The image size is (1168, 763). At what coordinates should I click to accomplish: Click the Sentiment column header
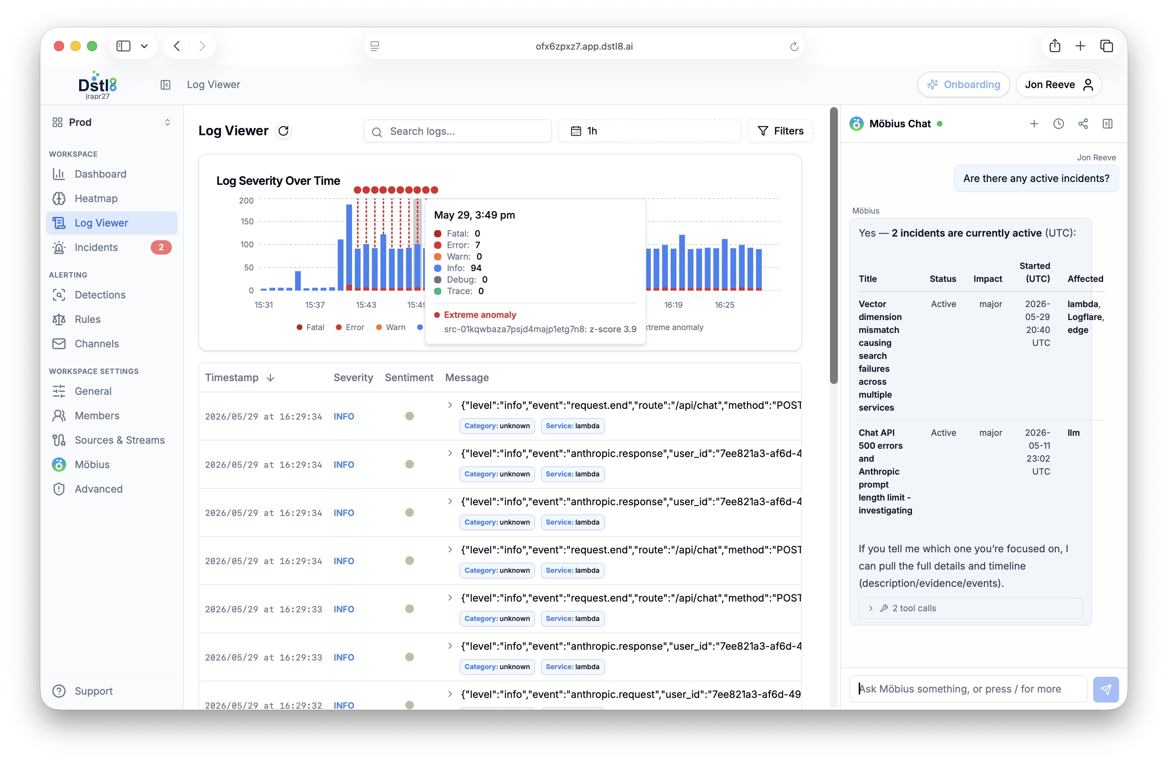pyautogui.click(x=409, y=377)
